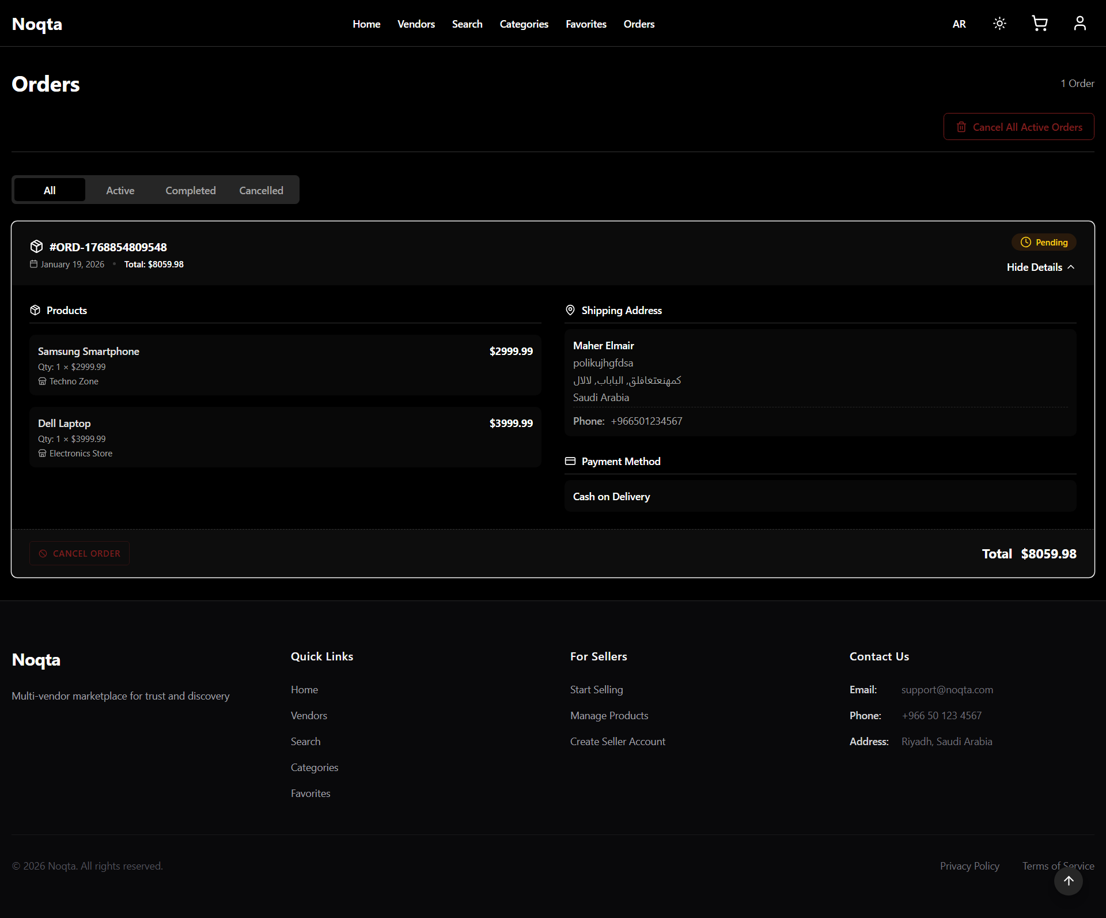Select the All orders tab
The height and width of the screenshot is (918, 1106).
pyautogui.click(x=50, y=190)
